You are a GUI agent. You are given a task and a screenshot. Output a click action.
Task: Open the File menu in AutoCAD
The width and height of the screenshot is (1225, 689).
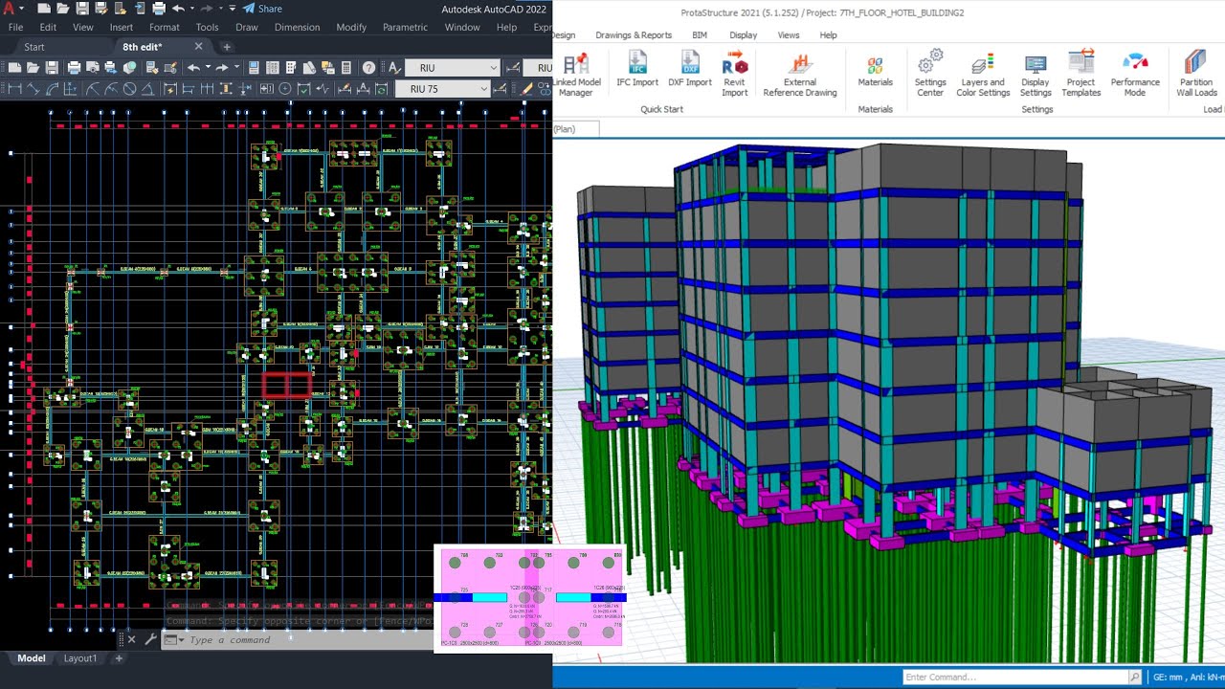[15, 27]
